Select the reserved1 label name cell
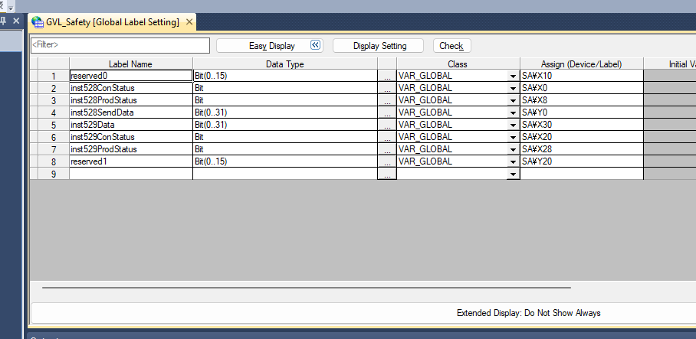The height and width of the screenshot is (339, 696). 131,161
